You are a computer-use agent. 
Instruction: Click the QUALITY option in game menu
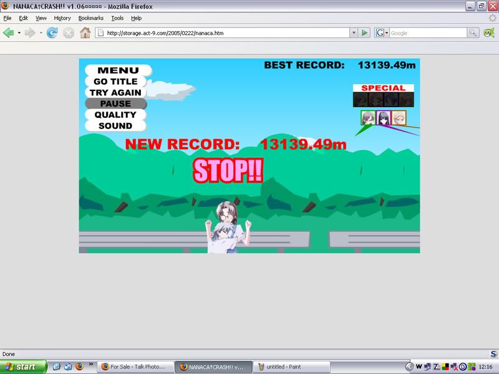[115, 115]
